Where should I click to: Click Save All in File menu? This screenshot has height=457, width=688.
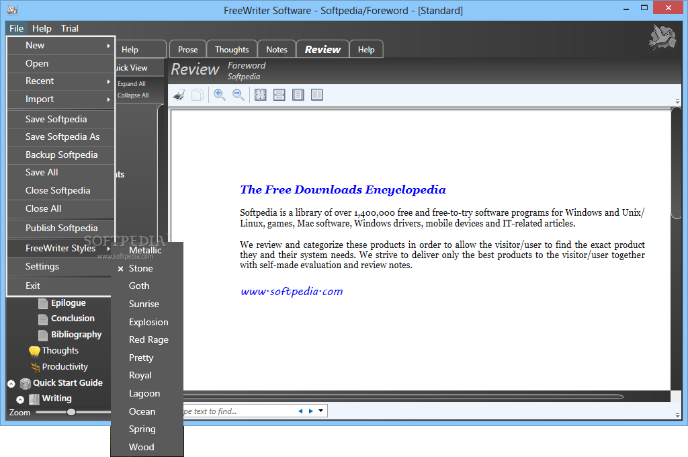(x=61, y=173)
